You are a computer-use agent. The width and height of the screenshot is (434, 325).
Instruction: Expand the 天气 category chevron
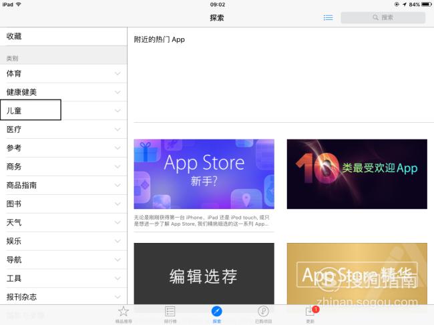(118, 222)
